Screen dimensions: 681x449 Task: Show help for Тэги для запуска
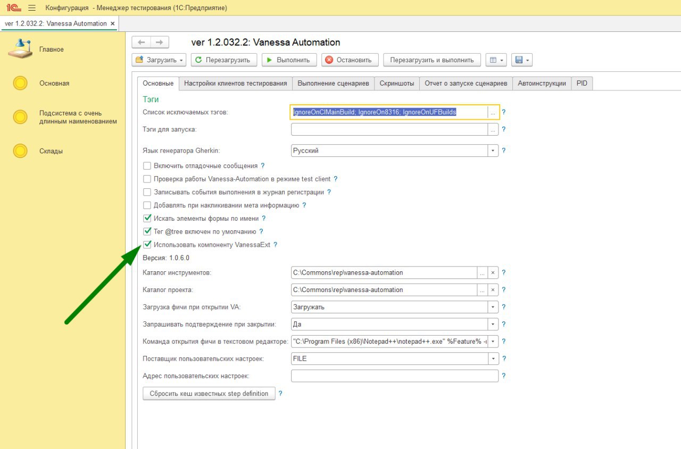pos(504,129)
